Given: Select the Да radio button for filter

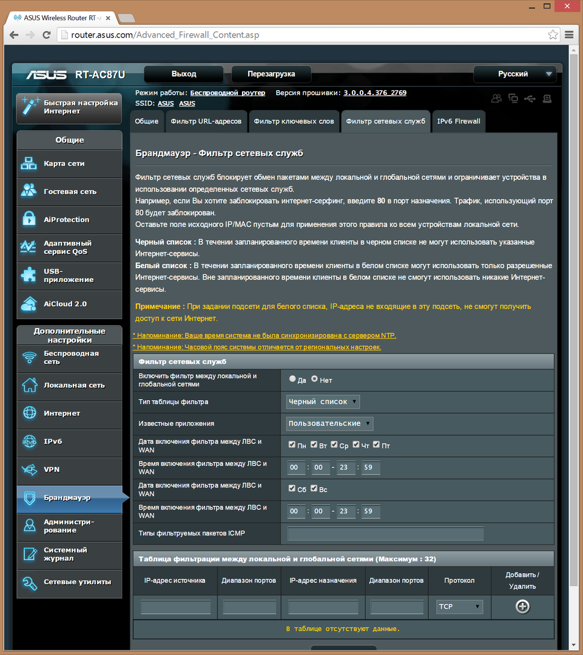Looking at the screenshot, I should click(293, 379).
